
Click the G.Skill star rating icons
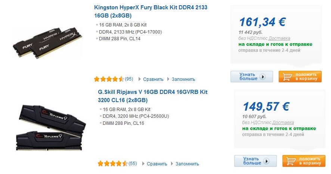pyautogui.click(x=112, y=164)
